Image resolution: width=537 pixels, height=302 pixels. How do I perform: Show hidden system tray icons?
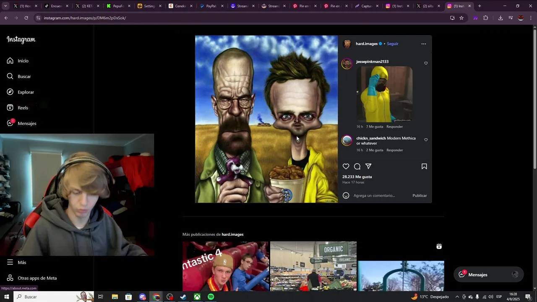click(457, 297)
